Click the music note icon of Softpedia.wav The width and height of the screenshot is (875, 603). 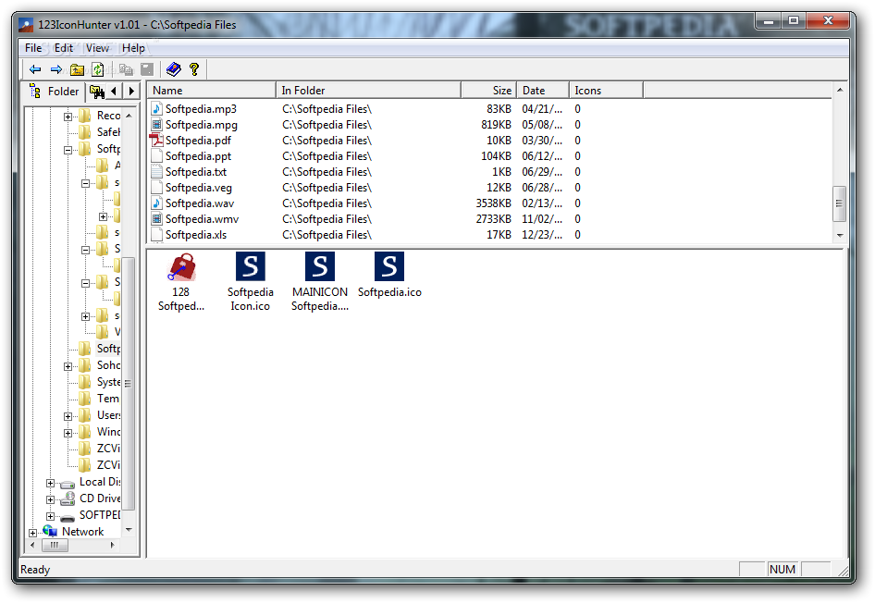[157, 203]
